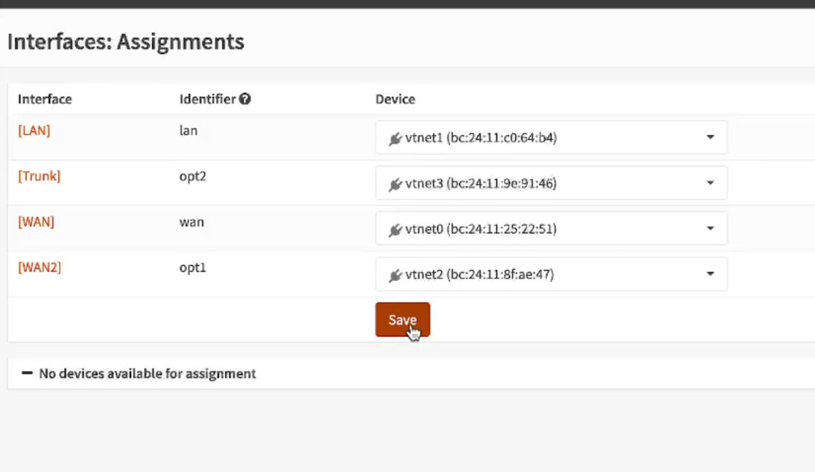This screenshot has width=815, height=472.
Task: Open the [WAN2] interface link
Action: [x=39, y=267]
